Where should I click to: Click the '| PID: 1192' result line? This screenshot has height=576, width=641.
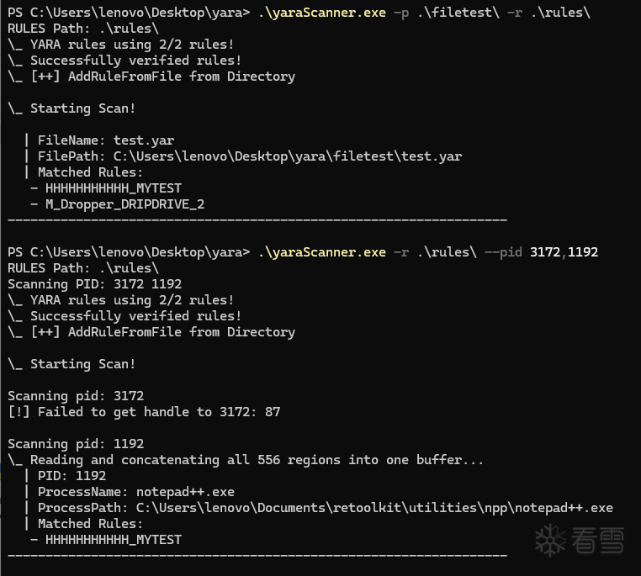[72, 476]
